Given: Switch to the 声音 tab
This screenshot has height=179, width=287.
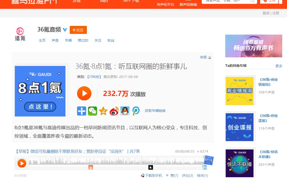Looking at the screenshot, I should 55,40.
